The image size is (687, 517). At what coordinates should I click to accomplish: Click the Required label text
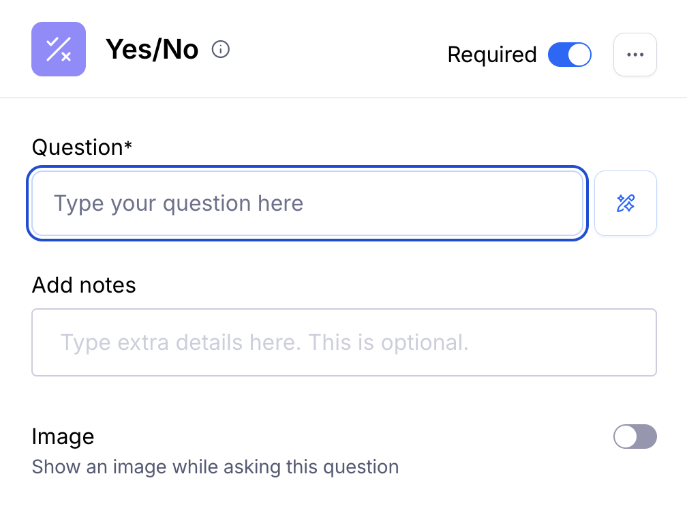click(492, 55)
